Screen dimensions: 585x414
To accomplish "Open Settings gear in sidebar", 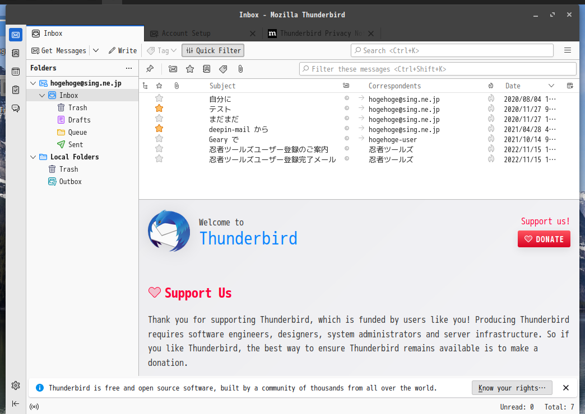I will pos(16,385).
